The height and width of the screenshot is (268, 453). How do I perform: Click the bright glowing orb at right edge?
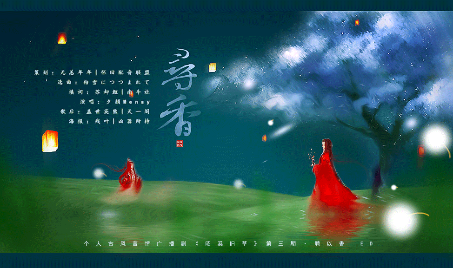pyautogui.click(x=436, y=138)
